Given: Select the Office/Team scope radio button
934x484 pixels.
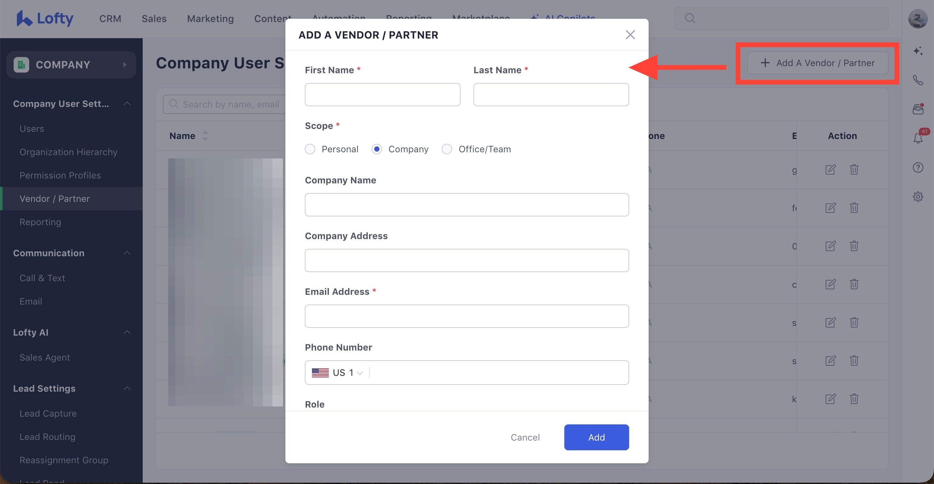Looking at the screenshot, I should [x=447, y=149].
